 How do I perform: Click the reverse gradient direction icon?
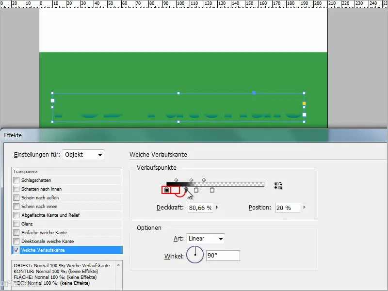[279, 185]
